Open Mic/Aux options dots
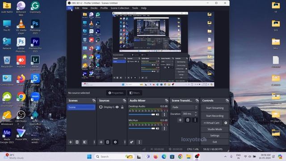The width and height of the screenshot is (286, 161). coord(164,128)
